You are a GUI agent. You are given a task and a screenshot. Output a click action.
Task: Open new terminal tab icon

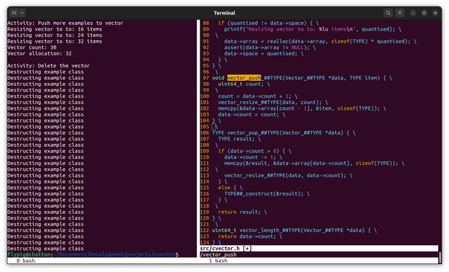pyautogui.click(x=14, y=13)
